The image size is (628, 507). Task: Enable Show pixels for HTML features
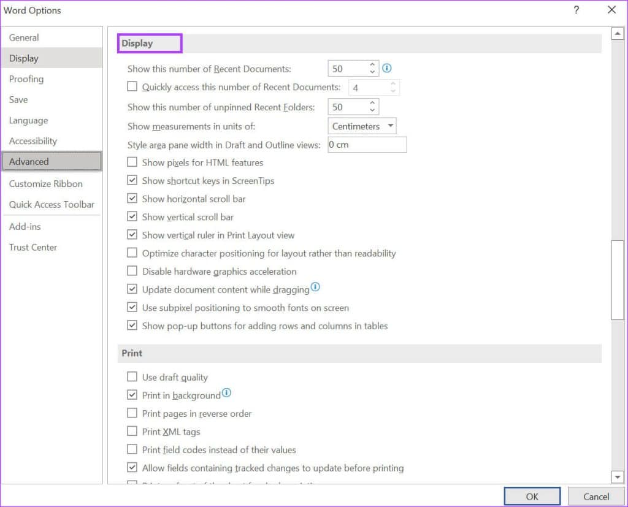tap(132, 162)
